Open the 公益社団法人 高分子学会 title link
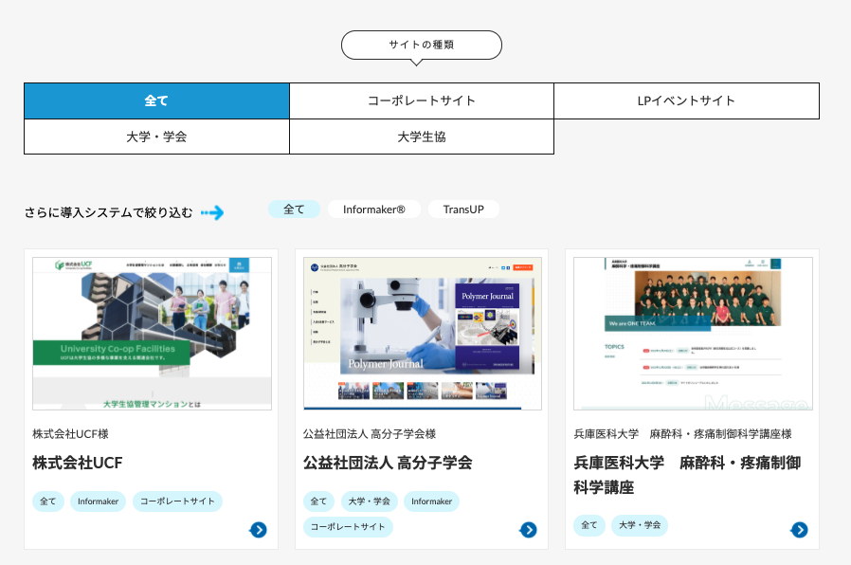 click(388, 463)
